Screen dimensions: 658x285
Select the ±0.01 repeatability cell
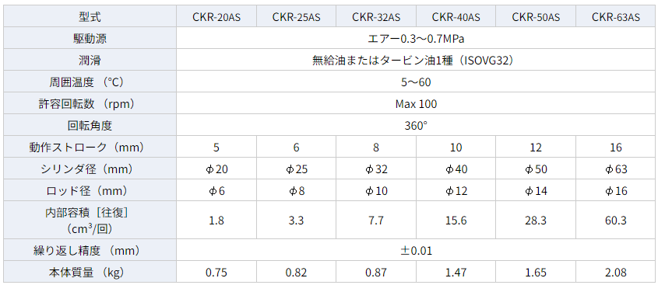pyautogui.click(x=416, y=251)
